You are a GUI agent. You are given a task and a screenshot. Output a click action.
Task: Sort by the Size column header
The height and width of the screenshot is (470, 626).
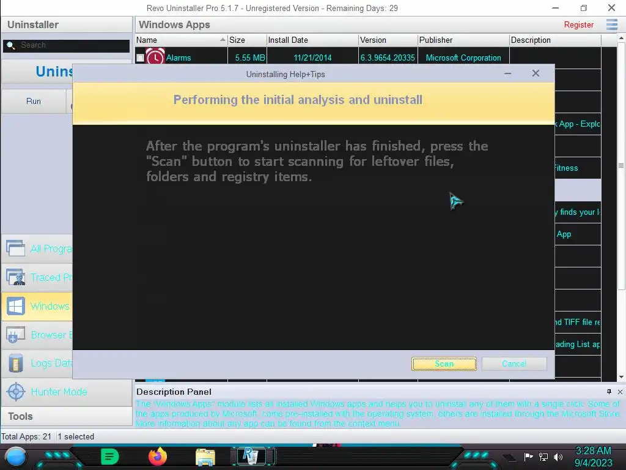click(247, 40)
